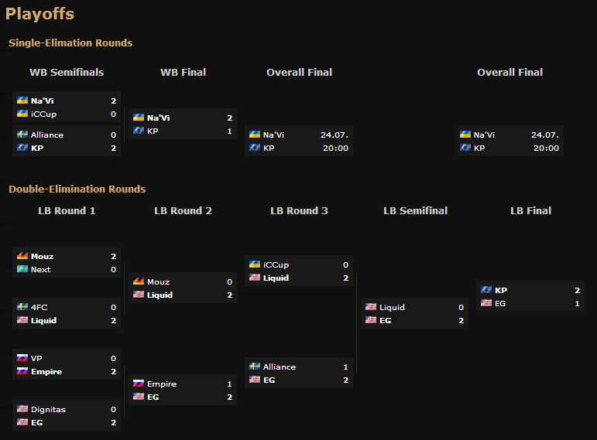
Task: Click Liquid in the LB Semifinal match
Action: pyautogui.click(x=392, y=307)
